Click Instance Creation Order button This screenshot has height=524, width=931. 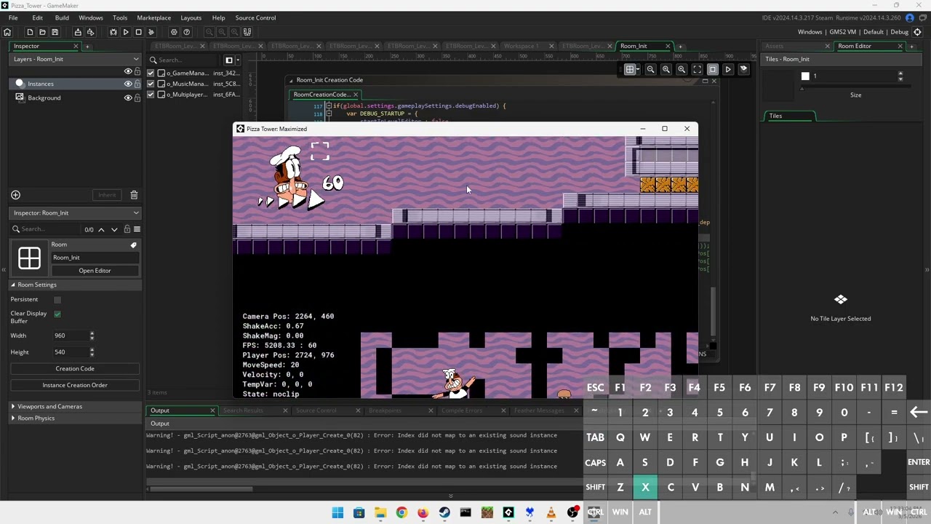pyautogui.click(x=75, y=385)
